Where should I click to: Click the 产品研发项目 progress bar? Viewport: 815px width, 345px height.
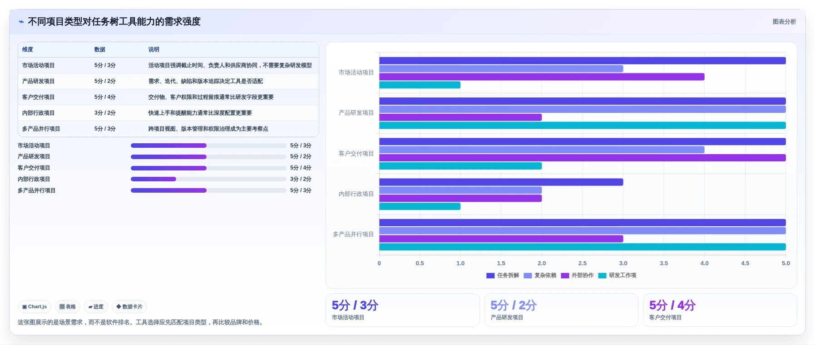tap(208, 157)
